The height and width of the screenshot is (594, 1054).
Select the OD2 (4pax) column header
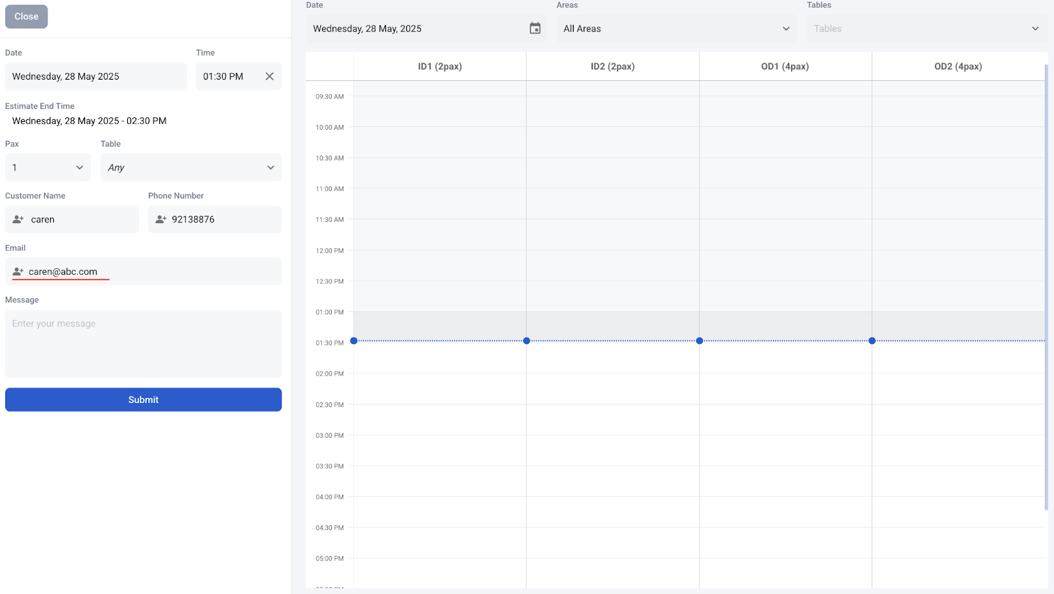[958, 67]
